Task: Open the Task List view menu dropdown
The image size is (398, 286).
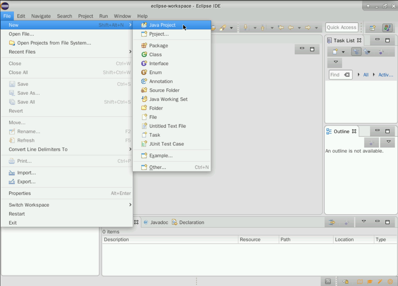Action: click(336, 62)
